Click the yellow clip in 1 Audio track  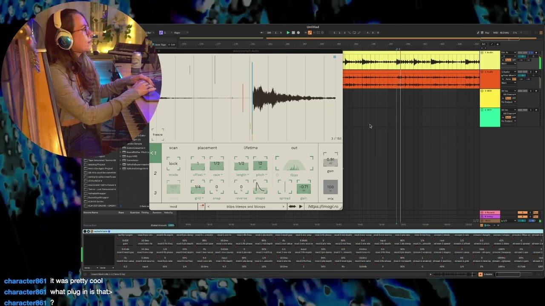(x=411, y=60)
